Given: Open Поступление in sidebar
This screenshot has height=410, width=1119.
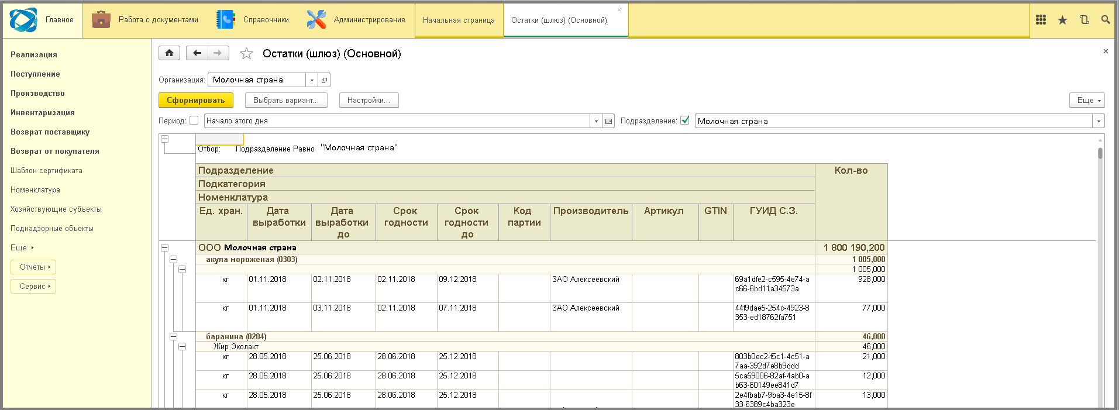Looking at the screenshot, I should [35, 74].
